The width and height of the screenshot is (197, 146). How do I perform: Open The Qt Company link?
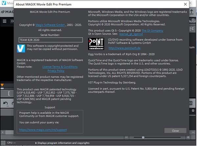[x=152, y=30]
